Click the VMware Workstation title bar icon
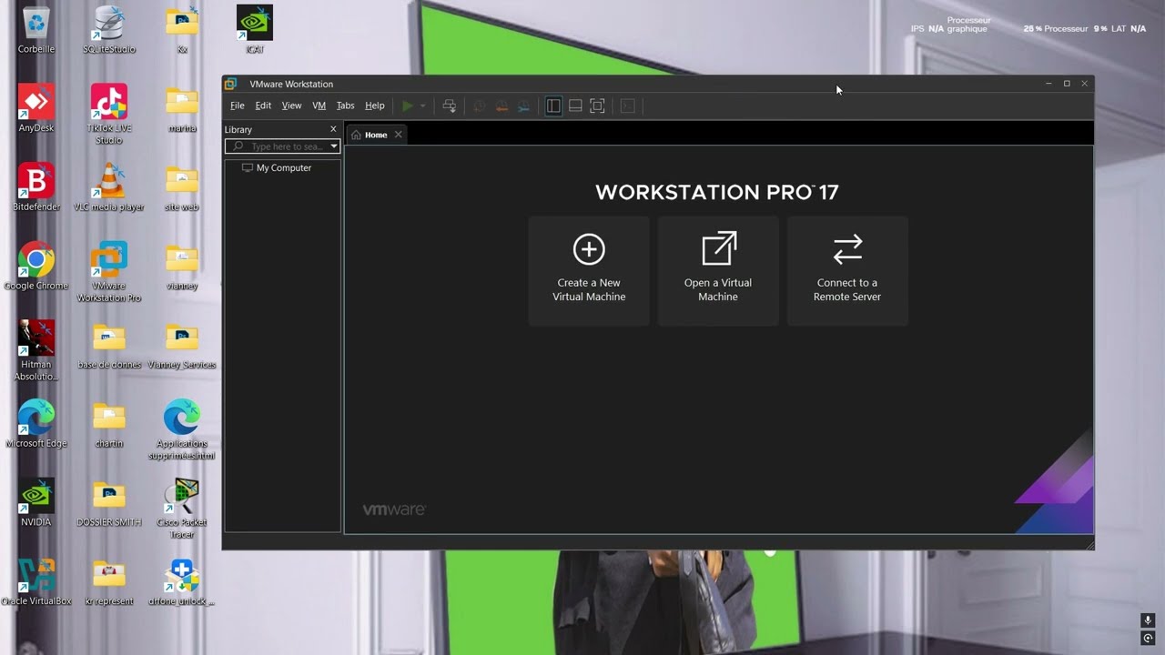The width and height of the screenshot is (1165, 655). [231, 84]
